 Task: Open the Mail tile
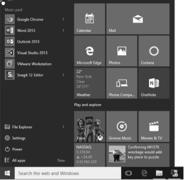tap(138, 19)
